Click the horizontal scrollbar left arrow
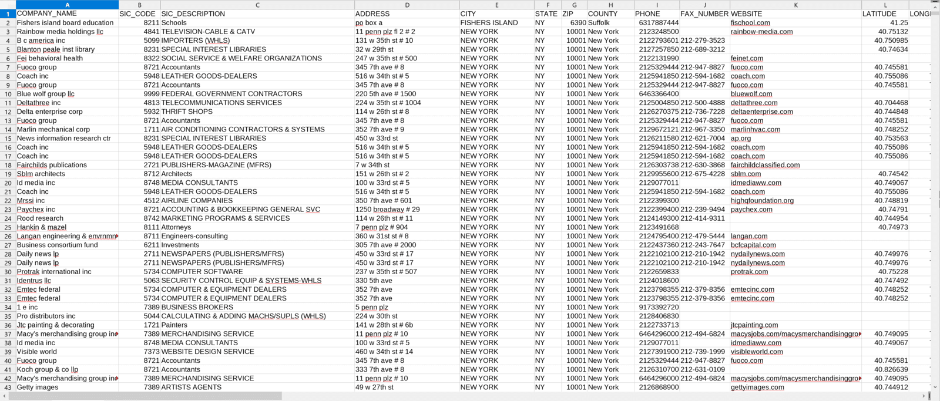Image resolution: width=940 pixels, height=401 pixels. 4,396
